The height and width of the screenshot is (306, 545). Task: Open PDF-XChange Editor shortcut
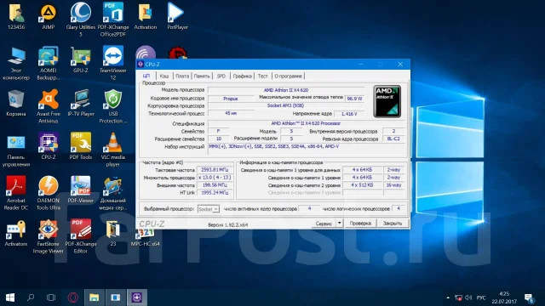click(81, 237)
